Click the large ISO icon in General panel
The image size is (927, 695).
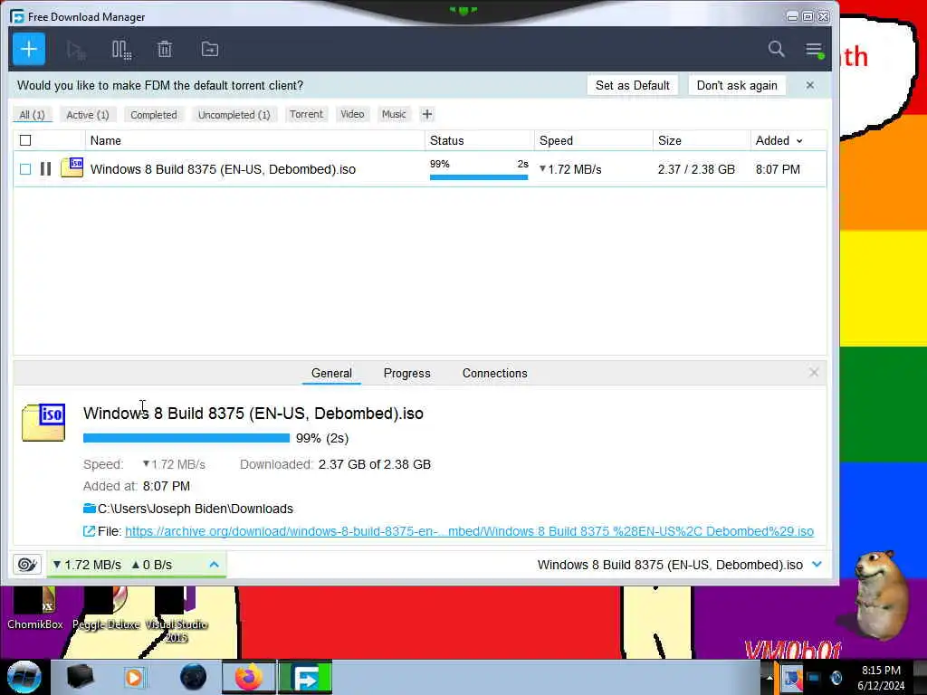(43, 422)
